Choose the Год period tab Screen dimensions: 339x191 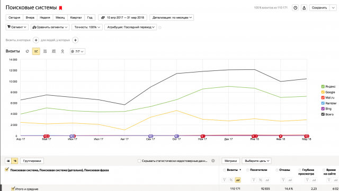[90, 17]
